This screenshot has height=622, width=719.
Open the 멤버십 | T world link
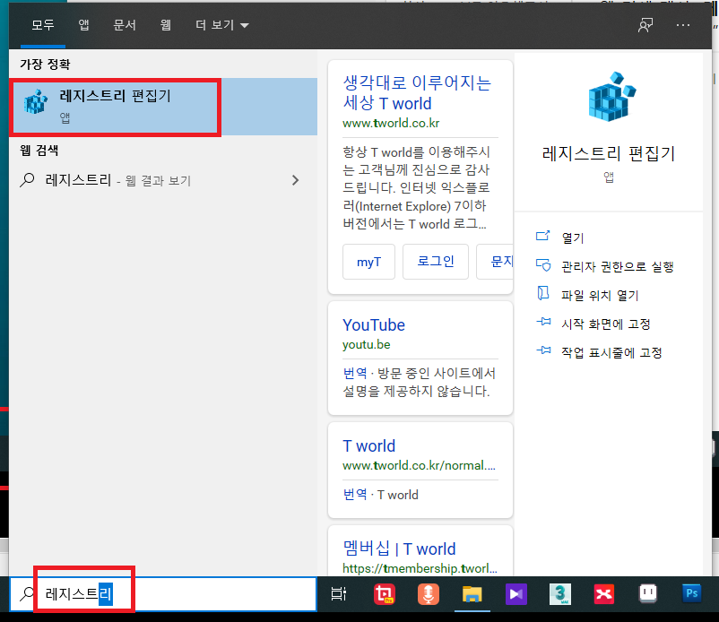pos(399,549)
